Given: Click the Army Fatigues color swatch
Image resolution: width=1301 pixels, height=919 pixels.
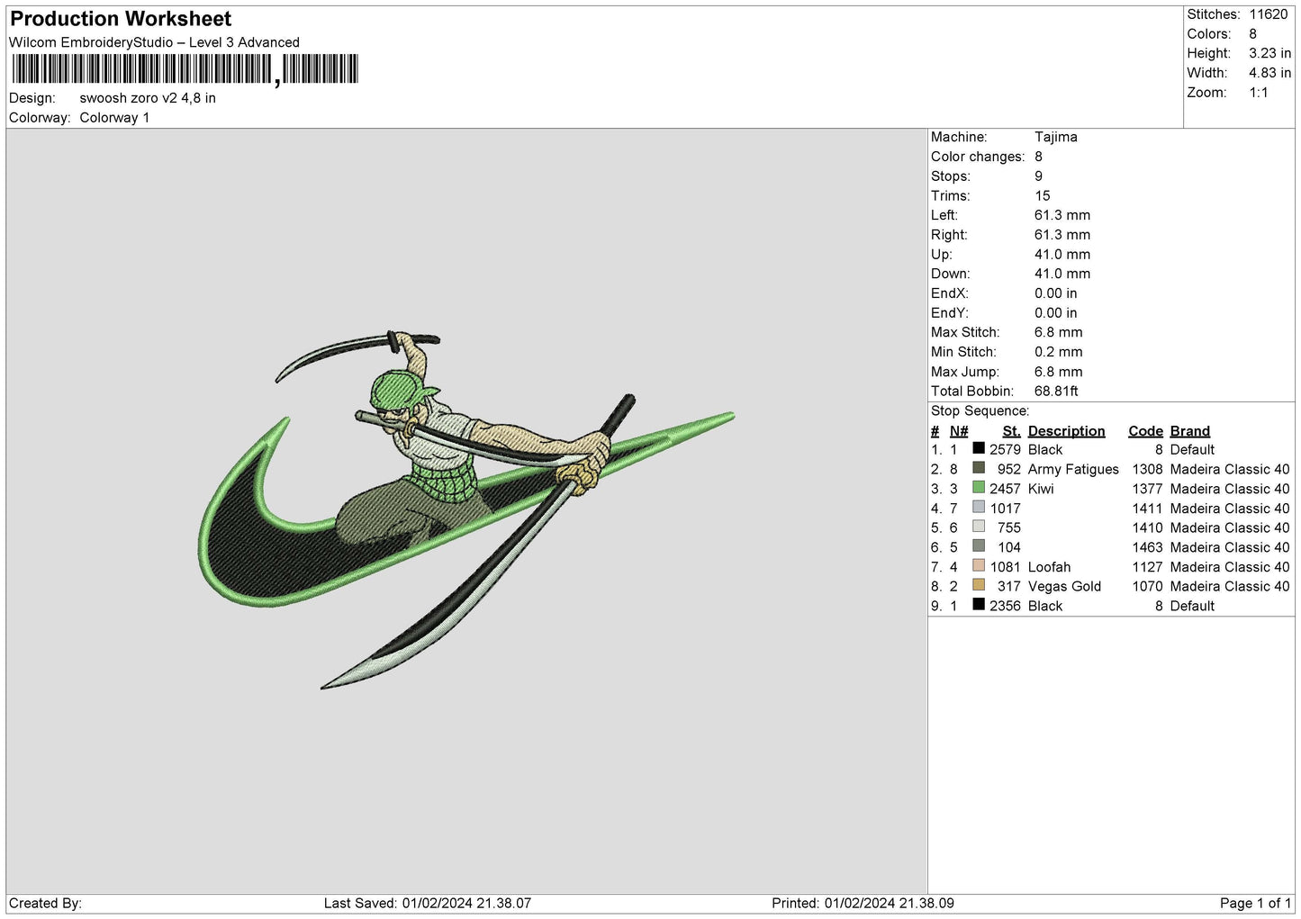Looking at the screenshot, I should pyautogui.click(x=979, y=468).
